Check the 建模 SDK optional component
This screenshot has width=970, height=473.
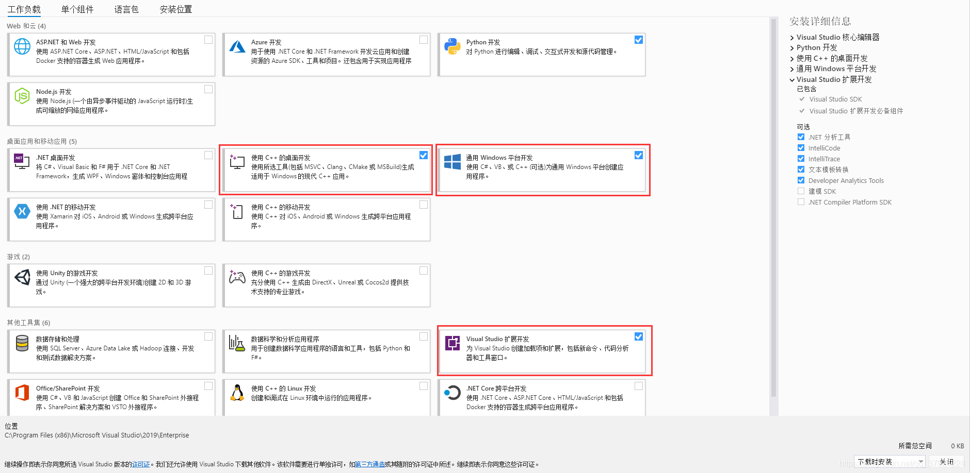click(x=801, y=191)
